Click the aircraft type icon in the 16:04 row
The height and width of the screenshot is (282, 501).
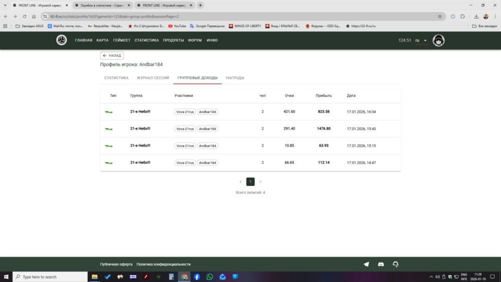109,112
